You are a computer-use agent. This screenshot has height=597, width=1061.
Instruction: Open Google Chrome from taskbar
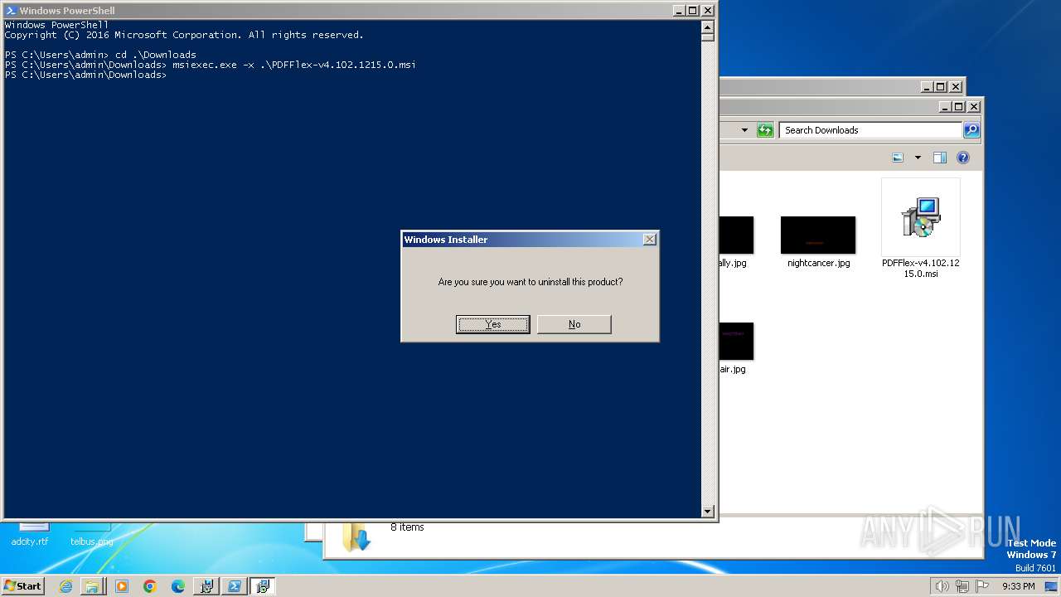[x=149, y=586]
